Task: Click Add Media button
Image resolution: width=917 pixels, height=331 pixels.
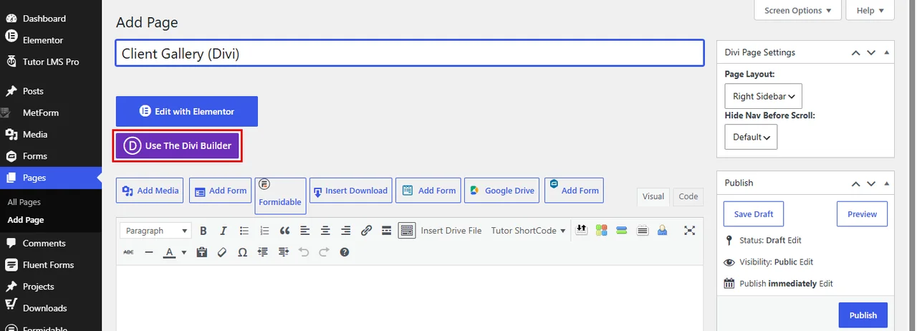Action: tap(150, 191)
